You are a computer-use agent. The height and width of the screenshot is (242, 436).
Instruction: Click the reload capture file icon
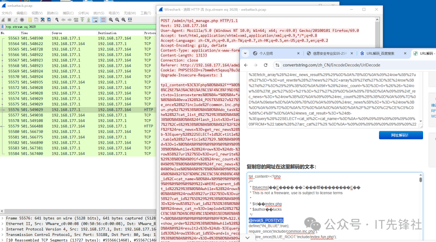coord(49,20)
